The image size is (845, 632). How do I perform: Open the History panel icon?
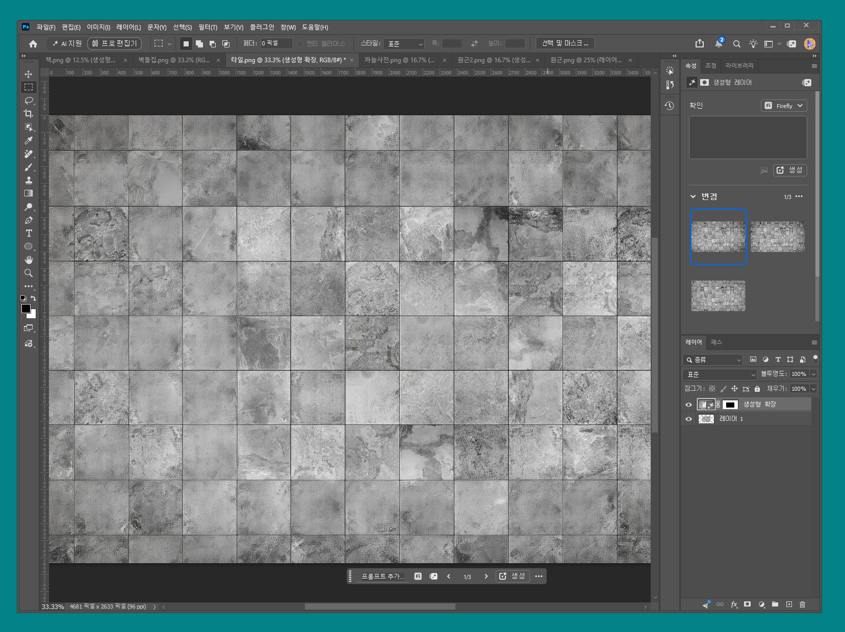[x=670, y=106]
